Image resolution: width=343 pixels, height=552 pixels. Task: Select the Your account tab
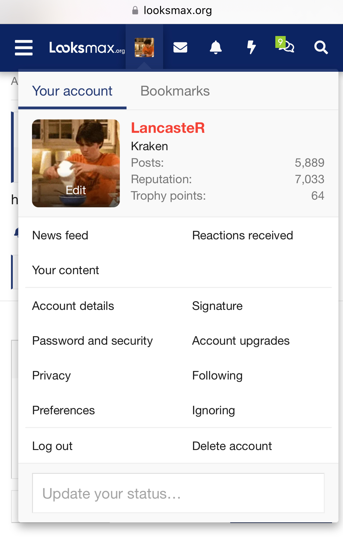(x=72, y=91)
